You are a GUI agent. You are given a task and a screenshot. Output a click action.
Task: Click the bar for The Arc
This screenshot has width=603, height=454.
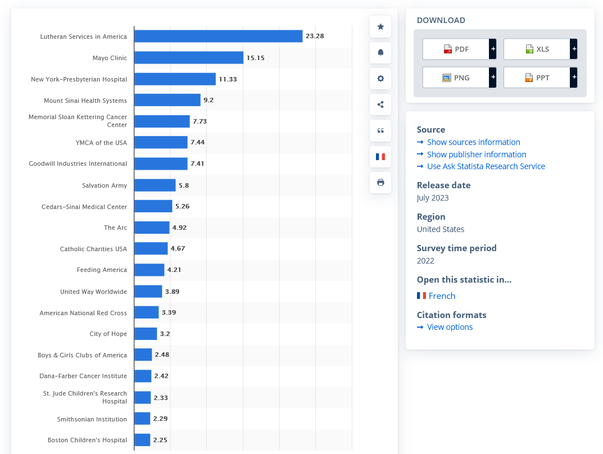(152, 228)
